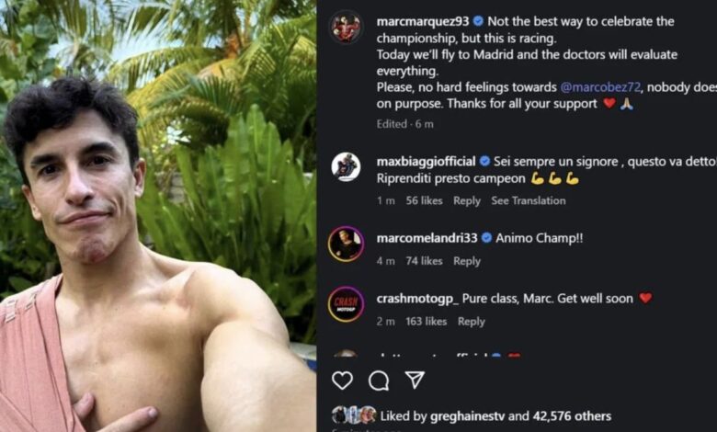Click See Translation under maxbiaggiofficial's comment
Screen dimensions: 717x432
point(528,200)
